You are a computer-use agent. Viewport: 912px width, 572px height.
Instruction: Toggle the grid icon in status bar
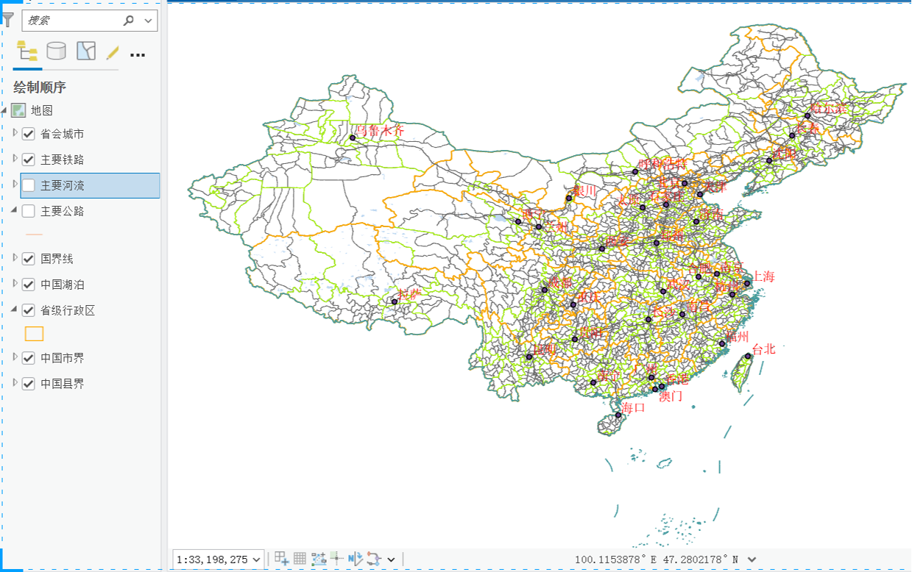tap(300, 559)
